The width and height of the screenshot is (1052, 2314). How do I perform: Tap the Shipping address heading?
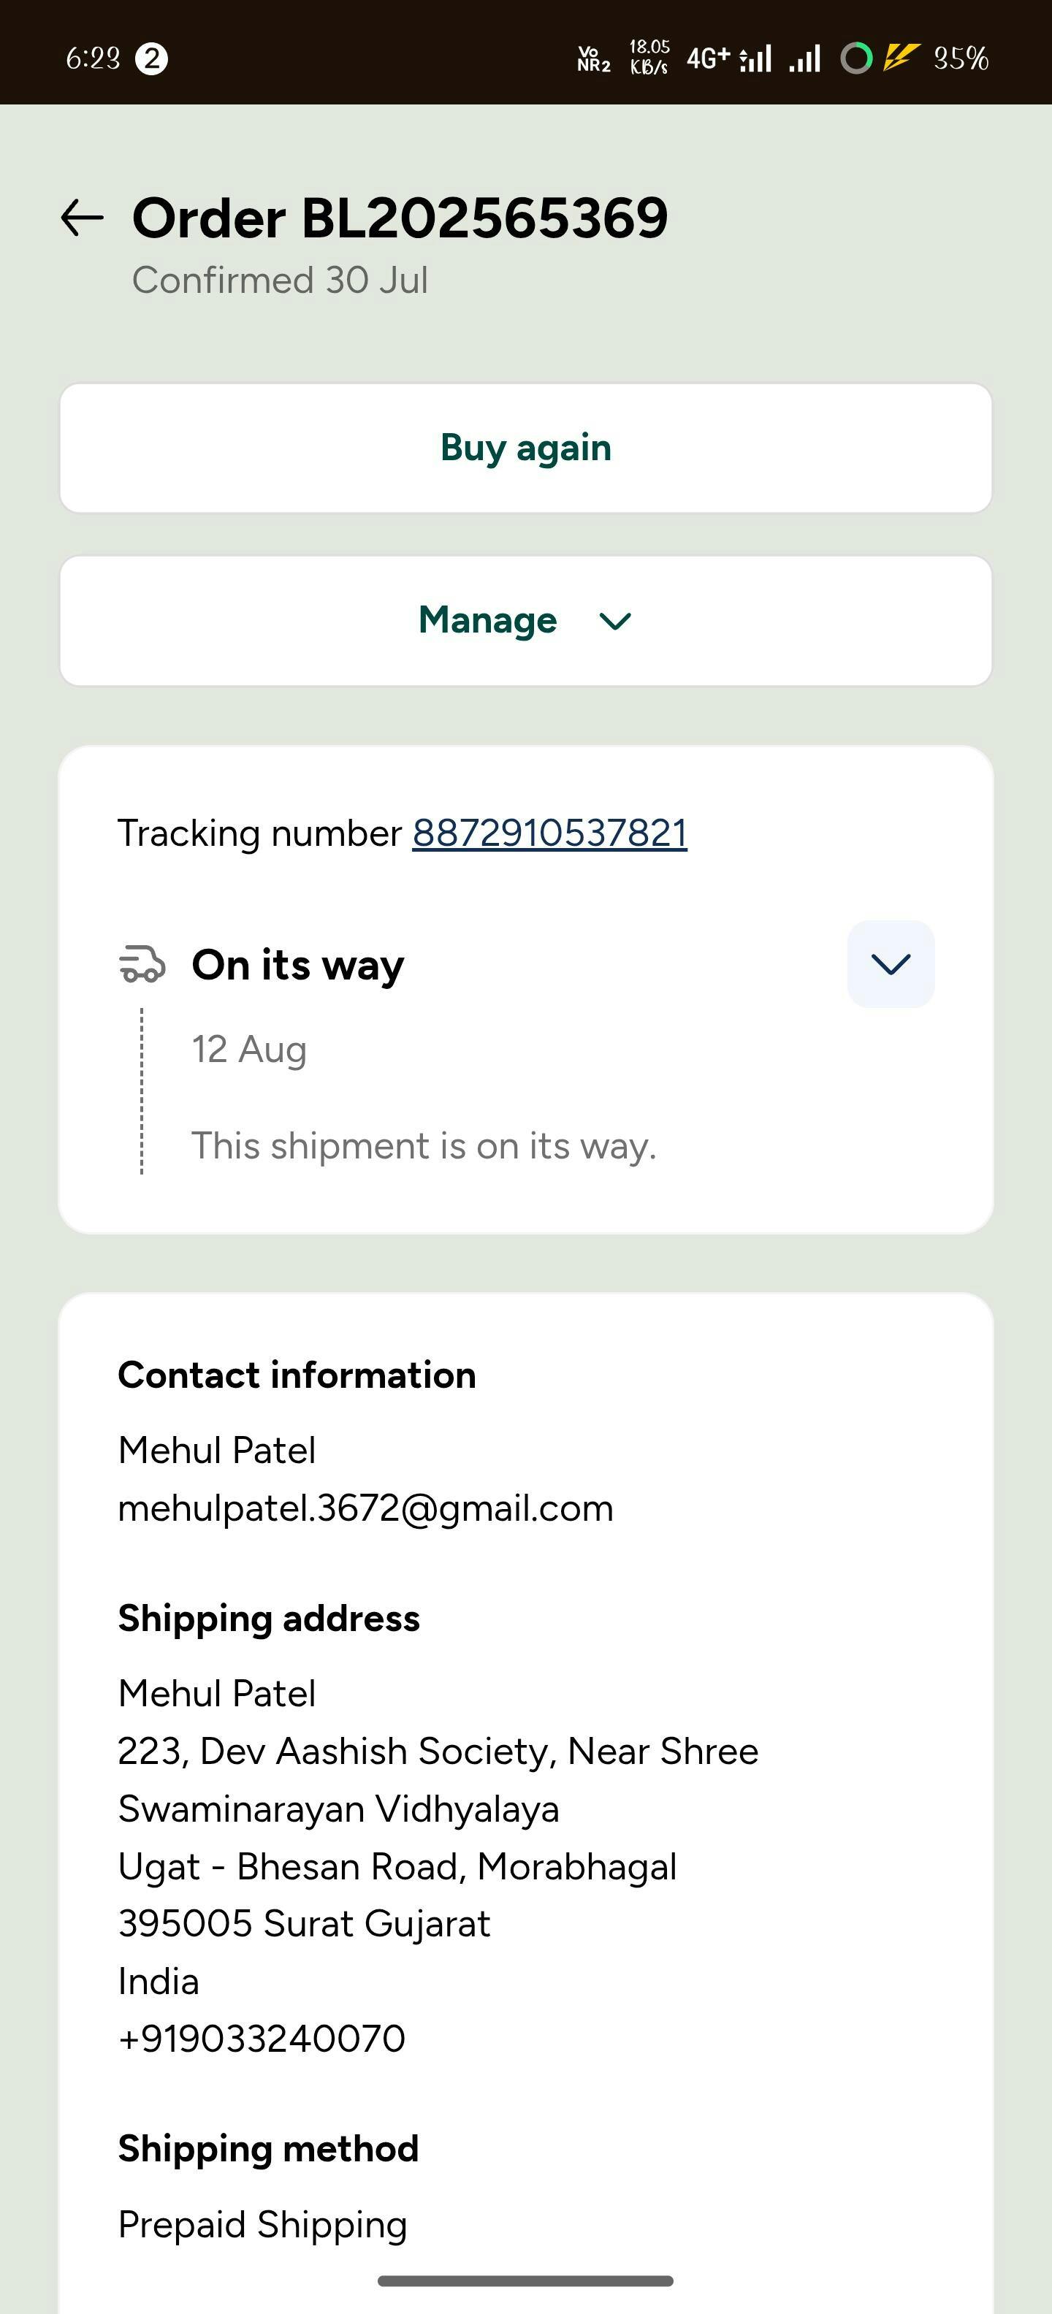pos(269,1619)
